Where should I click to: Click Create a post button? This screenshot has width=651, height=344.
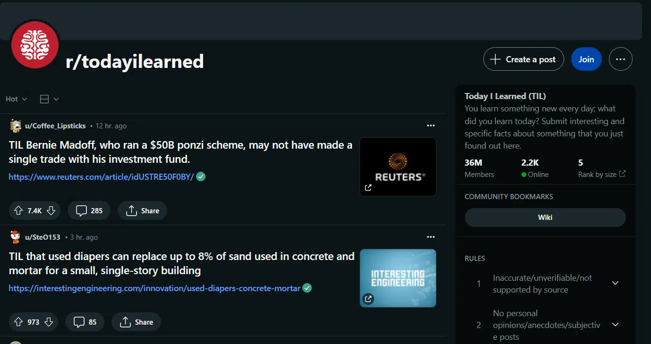coord(523,59)
